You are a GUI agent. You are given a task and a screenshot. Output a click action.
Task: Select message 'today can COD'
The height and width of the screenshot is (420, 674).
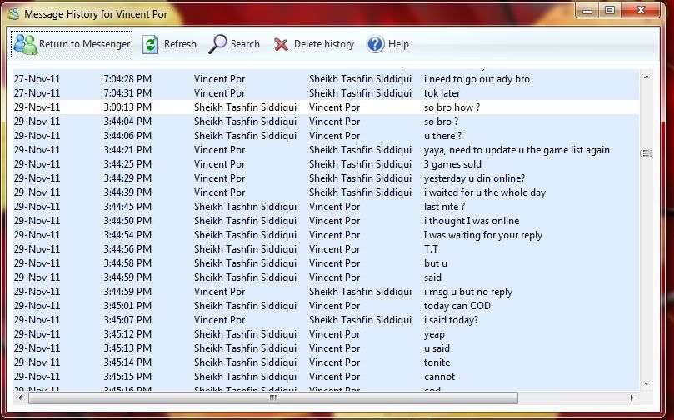click(x=457, y=306)
